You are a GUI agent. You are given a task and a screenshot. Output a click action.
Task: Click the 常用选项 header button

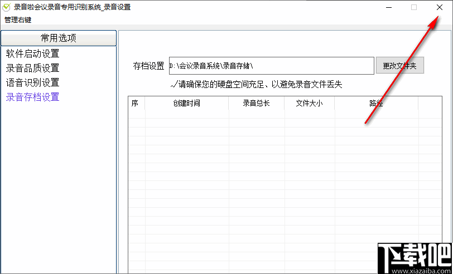pos(59,38)
